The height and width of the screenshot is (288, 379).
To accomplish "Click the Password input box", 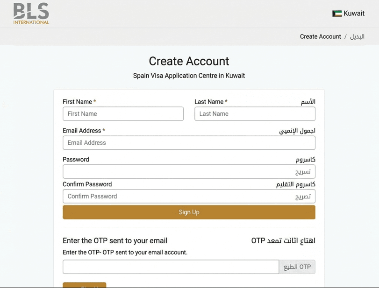I will [189, 171].
